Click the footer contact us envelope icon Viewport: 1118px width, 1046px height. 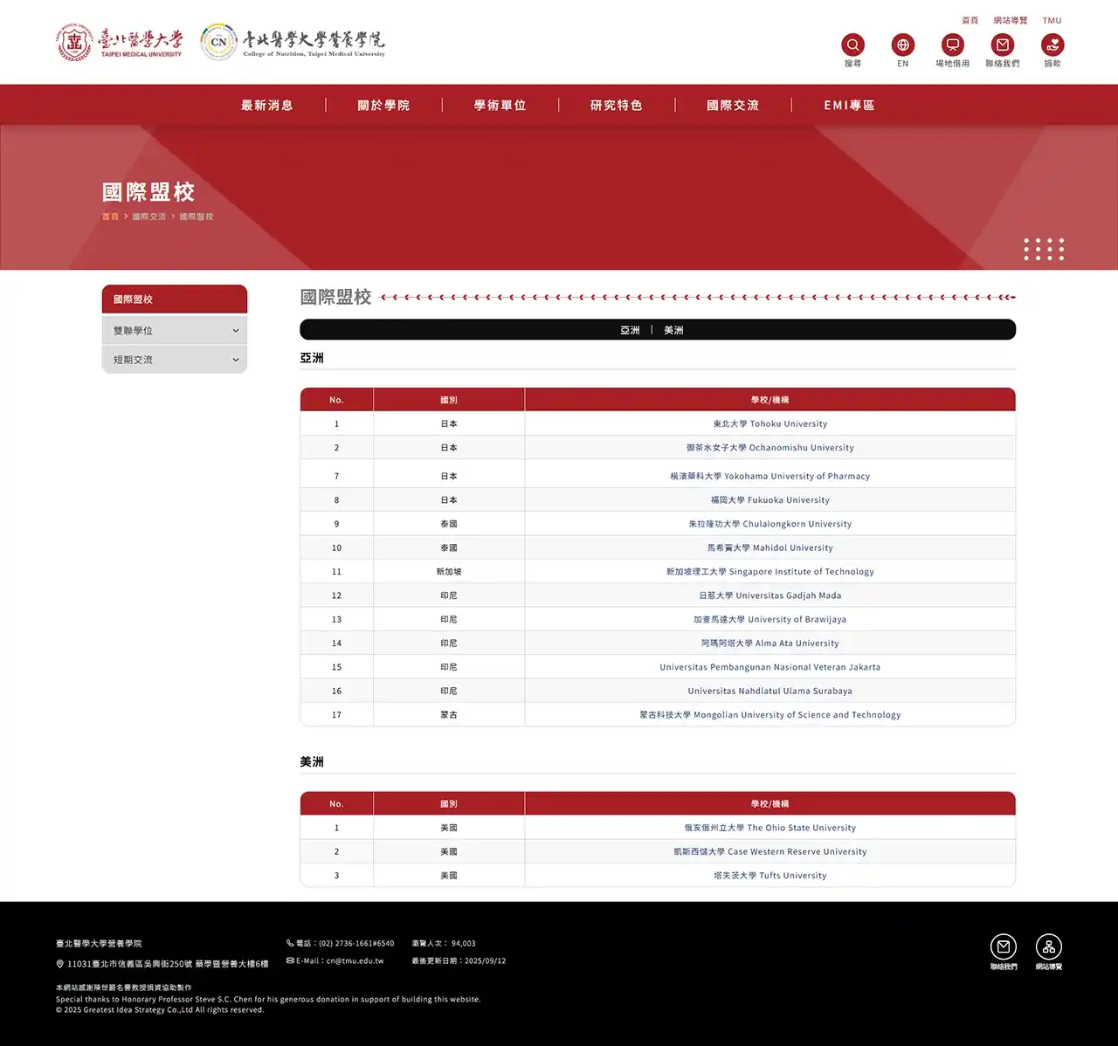tap(1003, 947)
